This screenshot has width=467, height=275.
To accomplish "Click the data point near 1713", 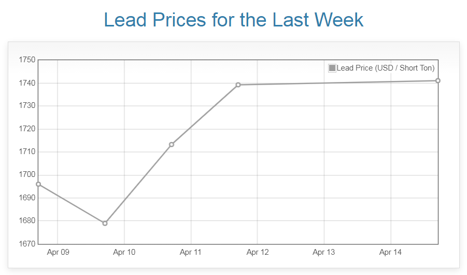I will pyautogui.click(x=172, y=144).
